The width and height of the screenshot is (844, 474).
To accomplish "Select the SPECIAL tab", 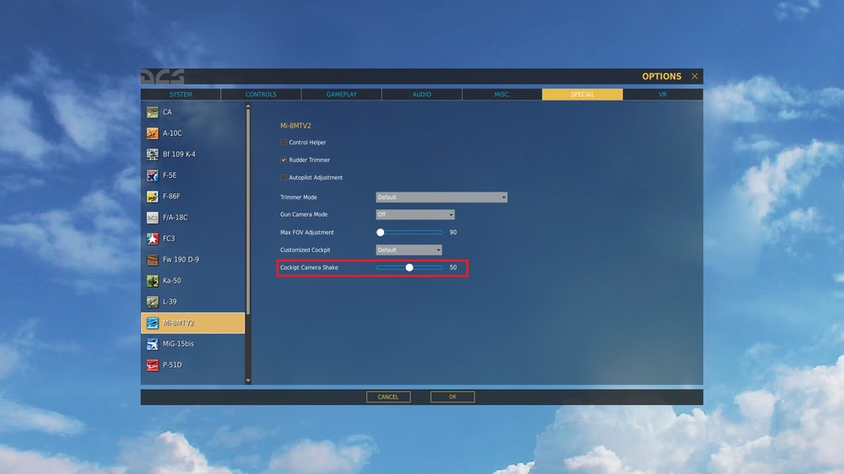I will [x=582, y=94].
